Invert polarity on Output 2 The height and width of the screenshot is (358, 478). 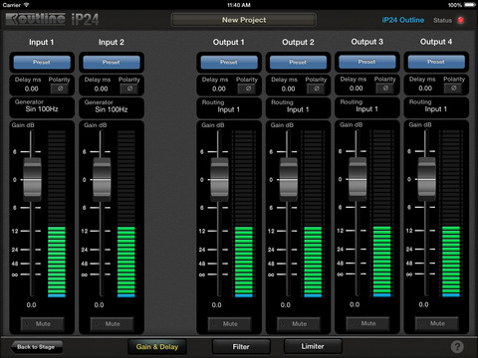point(317,89)
